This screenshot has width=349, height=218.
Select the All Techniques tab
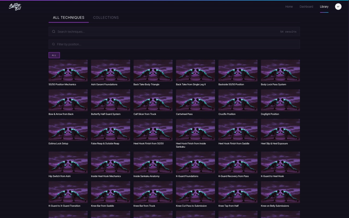(69, 17)
